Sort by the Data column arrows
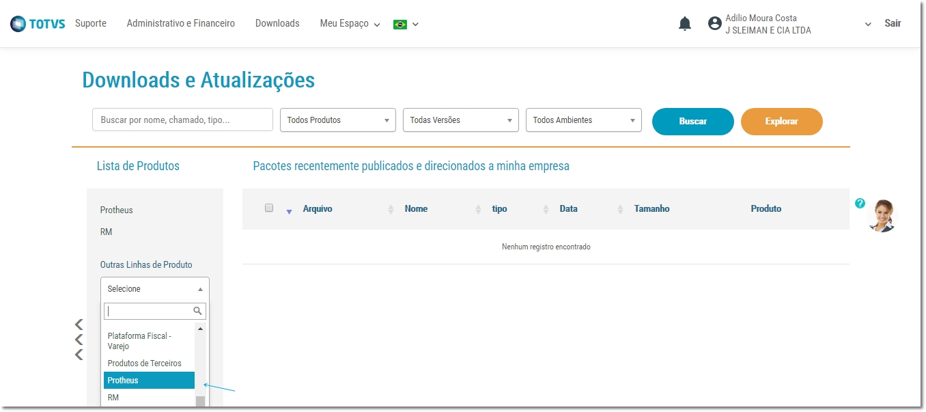The image size is (926, 412). [x=620, y=209]
